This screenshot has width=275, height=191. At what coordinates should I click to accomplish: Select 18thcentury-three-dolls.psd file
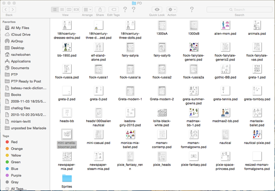tap(130, 30)
